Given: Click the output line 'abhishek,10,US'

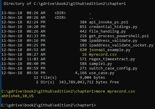Looking at the screenshot, I should click(x=18, y=96).
